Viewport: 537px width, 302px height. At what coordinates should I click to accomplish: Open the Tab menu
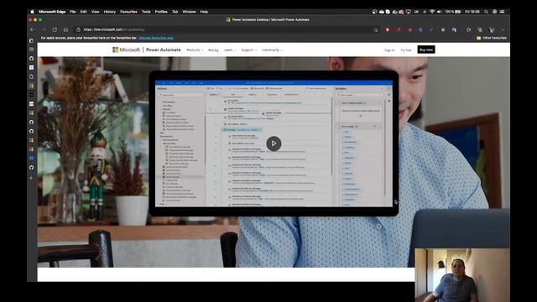(175, 12)
